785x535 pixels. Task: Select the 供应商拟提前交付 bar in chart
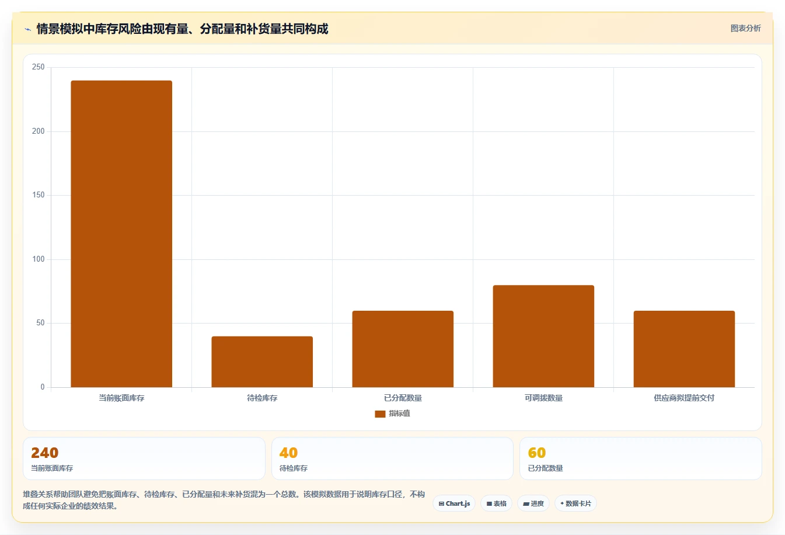tap(684, 349)
